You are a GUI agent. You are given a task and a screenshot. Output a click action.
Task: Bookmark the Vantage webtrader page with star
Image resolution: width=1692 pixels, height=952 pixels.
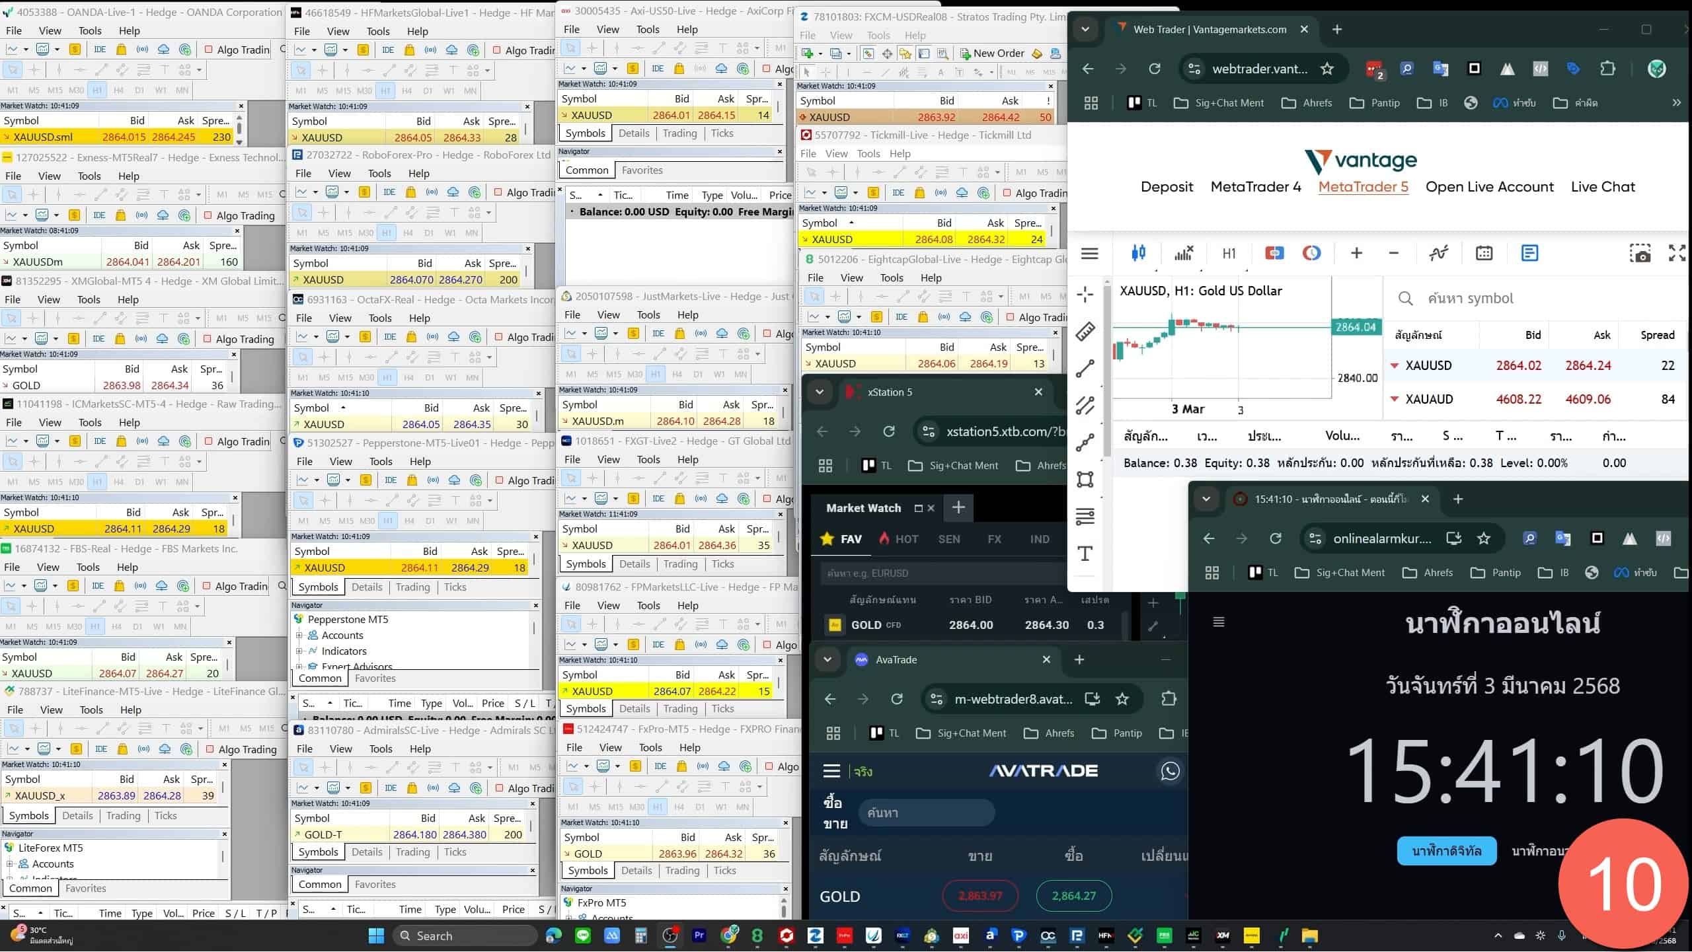point(1327,69)
